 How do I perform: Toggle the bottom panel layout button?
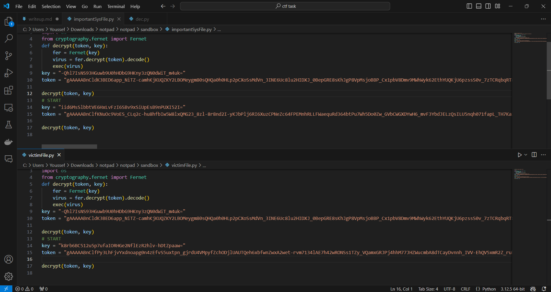tap(479, 6)
